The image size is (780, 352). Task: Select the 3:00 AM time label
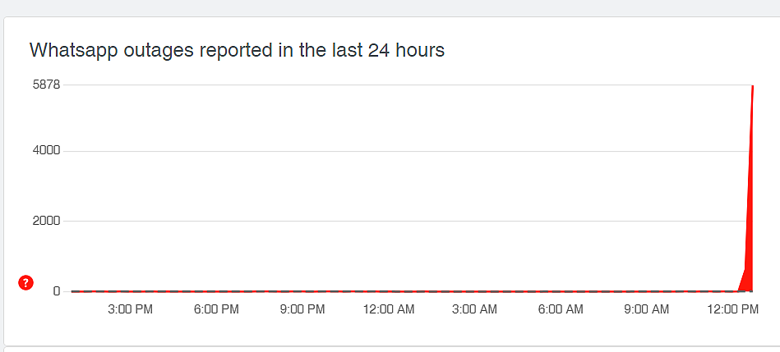tap(474, 310)
